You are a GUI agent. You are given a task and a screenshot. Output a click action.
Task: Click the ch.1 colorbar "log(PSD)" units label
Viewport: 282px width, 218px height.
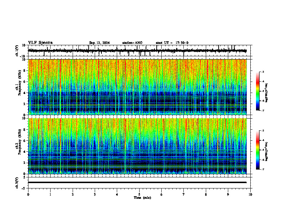(267, 93)
